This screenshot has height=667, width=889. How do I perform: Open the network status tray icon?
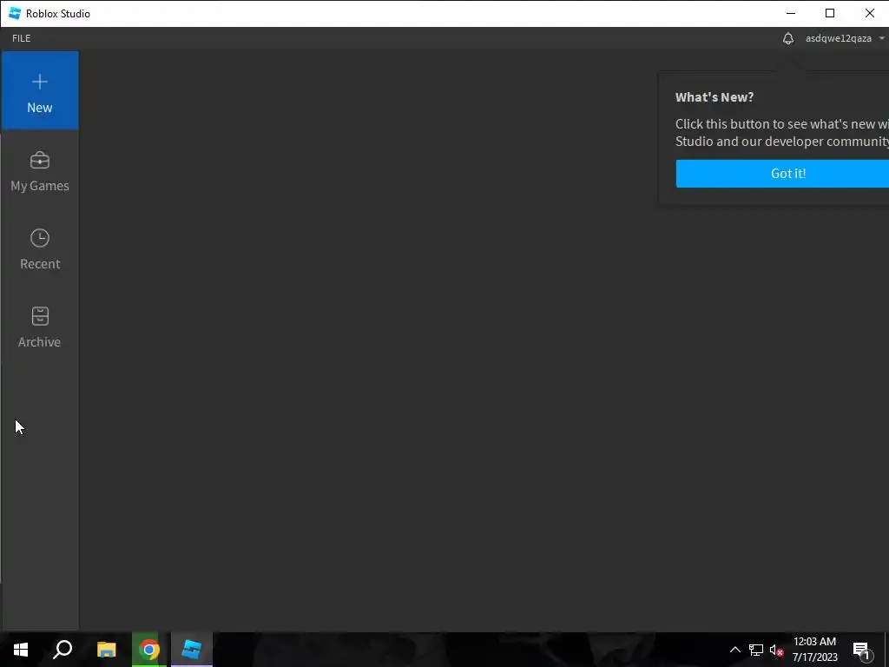tap(756, 650)
